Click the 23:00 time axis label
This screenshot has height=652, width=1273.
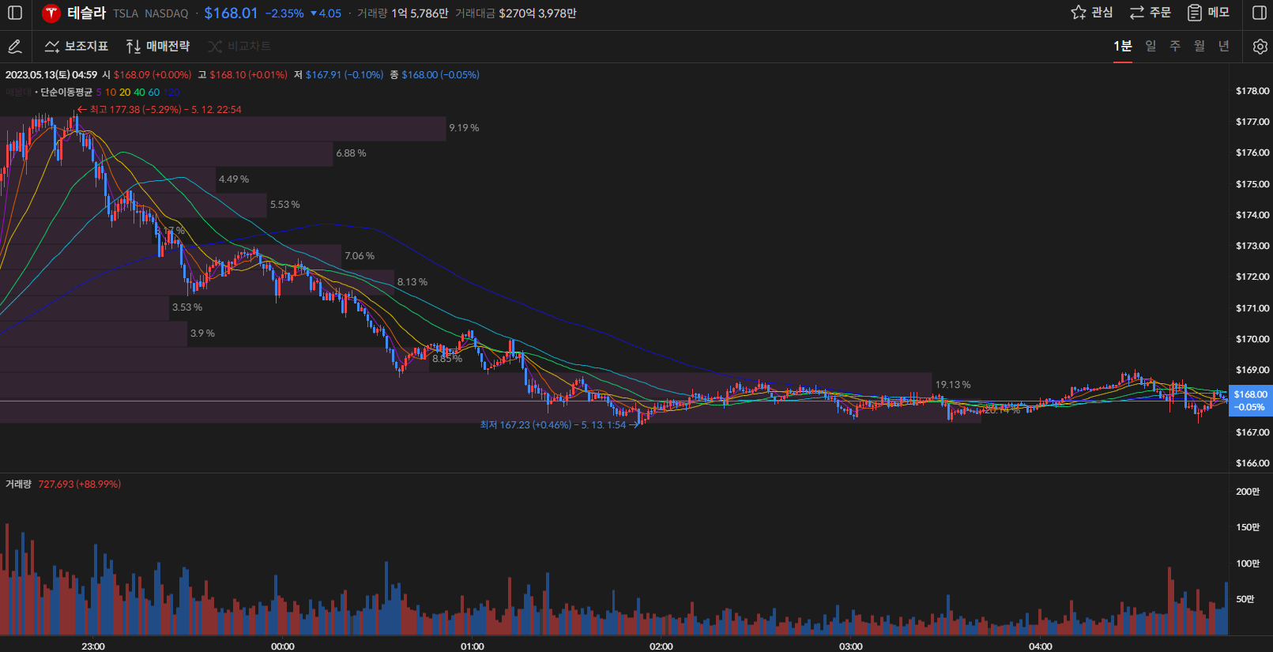point(93,646)
